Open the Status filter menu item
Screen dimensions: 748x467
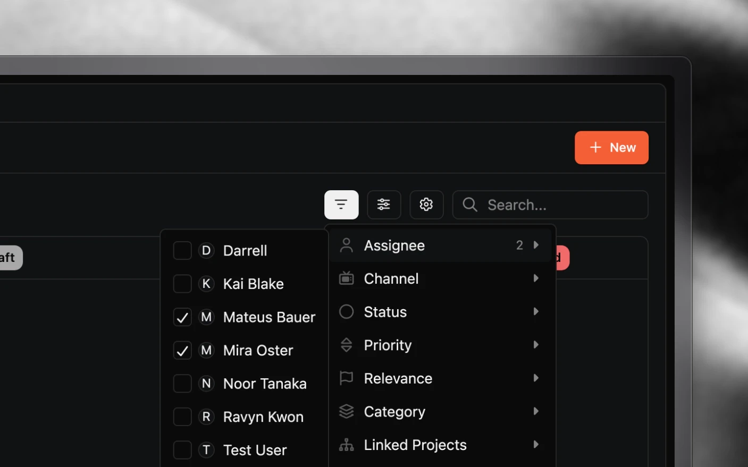point(440,312)
